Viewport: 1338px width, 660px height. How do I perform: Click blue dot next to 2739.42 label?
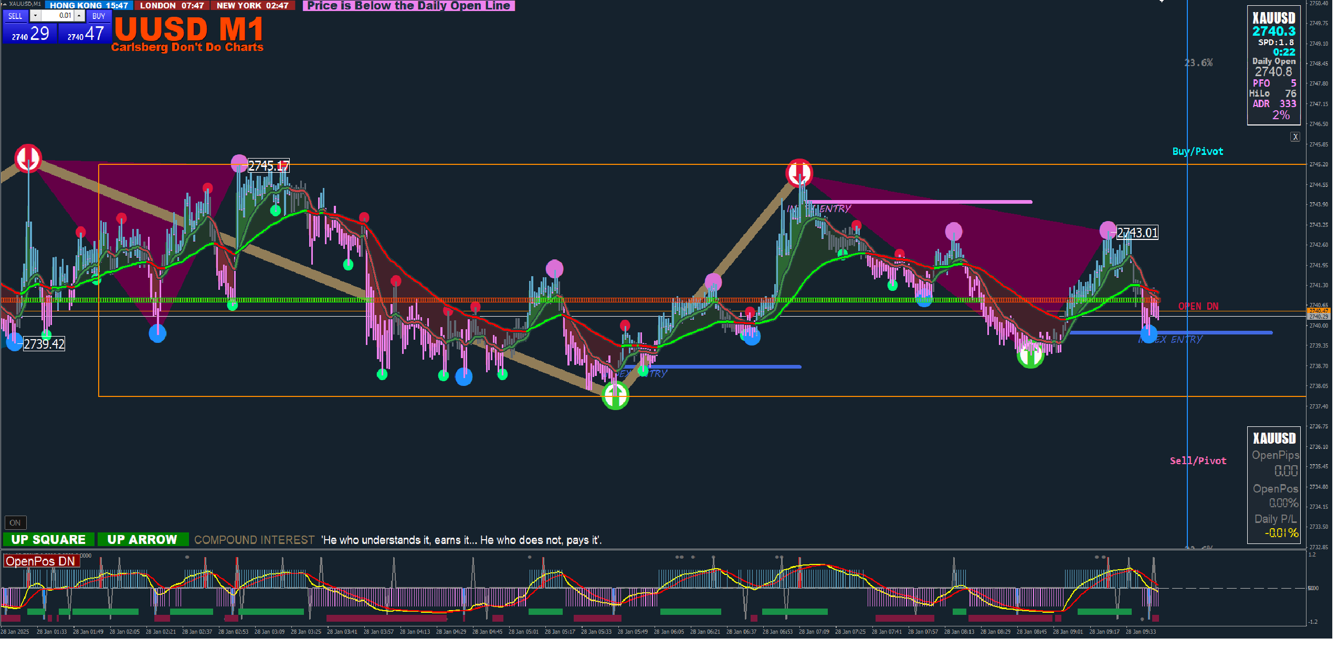pyautogui.click(x=14, y=342)
